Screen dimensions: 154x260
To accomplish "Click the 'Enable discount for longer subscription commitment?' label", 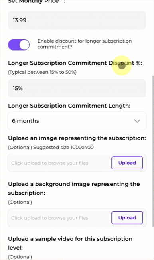I will [85, 44].
